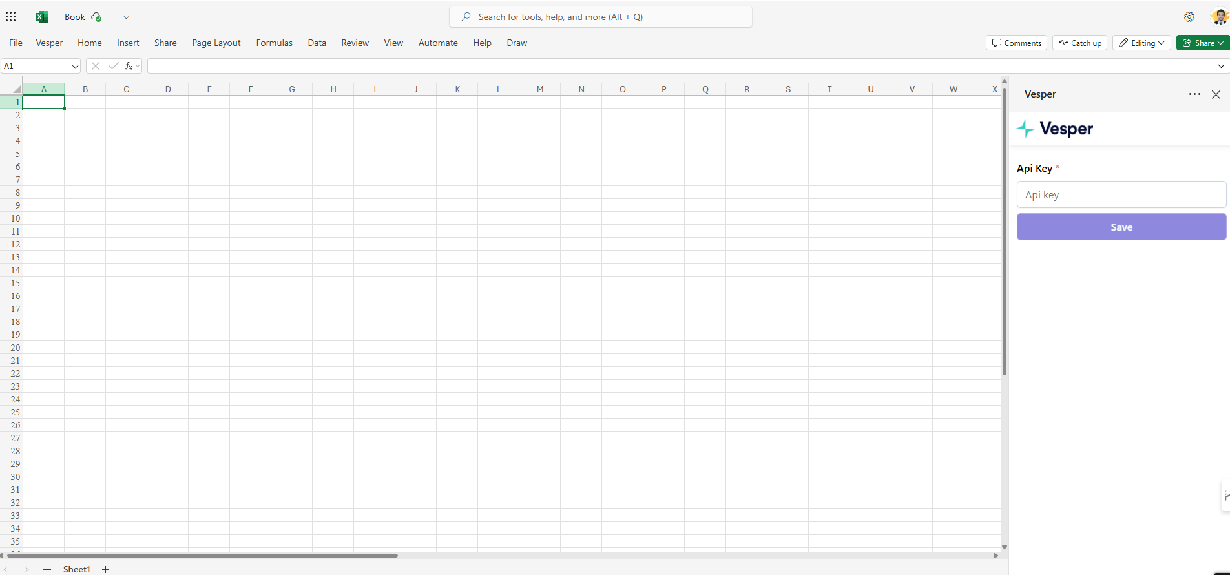The width and height of the screenshot is (1230, 575).
Task: Open the Data tab
Action: click(317, 43)
